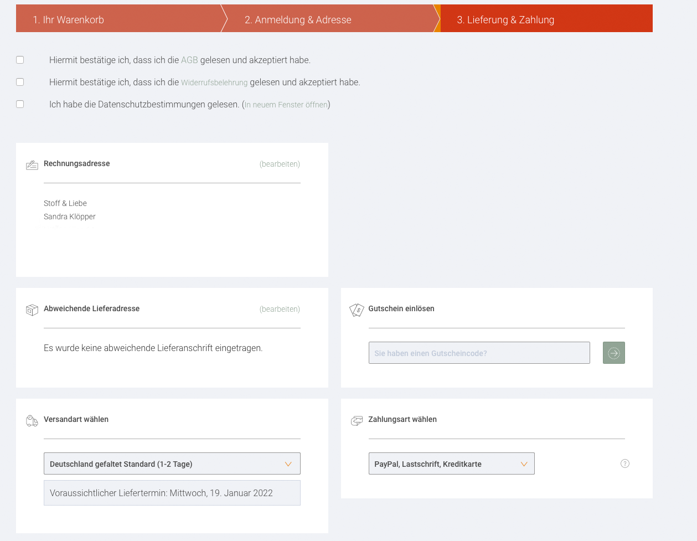Go to step 2. Anmeldung & Adresse
697x541 pixels.
pos(298,20)
